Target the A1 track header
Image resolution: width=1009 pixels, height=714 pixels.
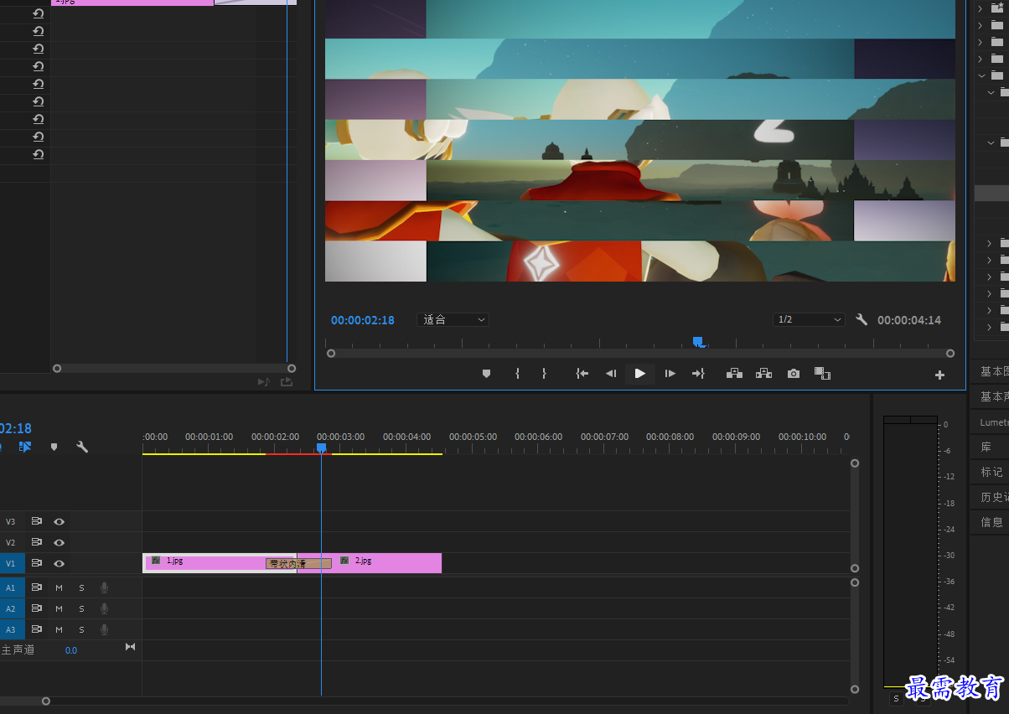(x=11, y=587)
